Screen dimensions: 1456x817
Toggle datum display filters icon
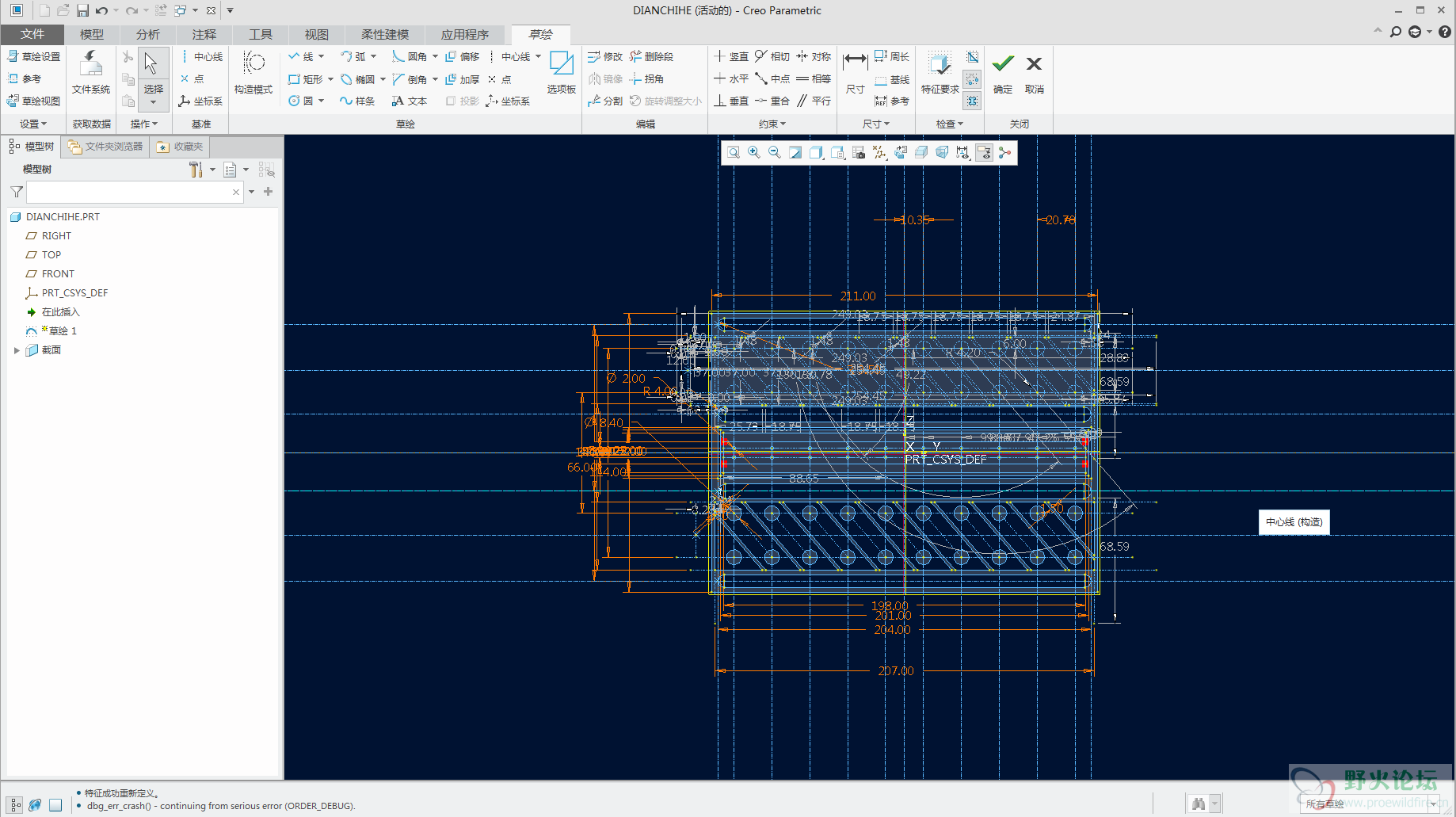(879, 153)
